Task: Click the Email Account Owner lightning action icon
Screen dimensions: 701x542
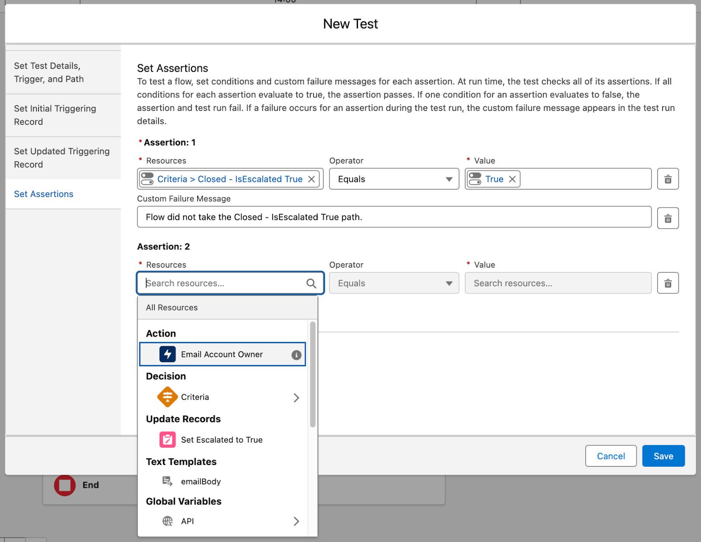Action: [167, 354]
